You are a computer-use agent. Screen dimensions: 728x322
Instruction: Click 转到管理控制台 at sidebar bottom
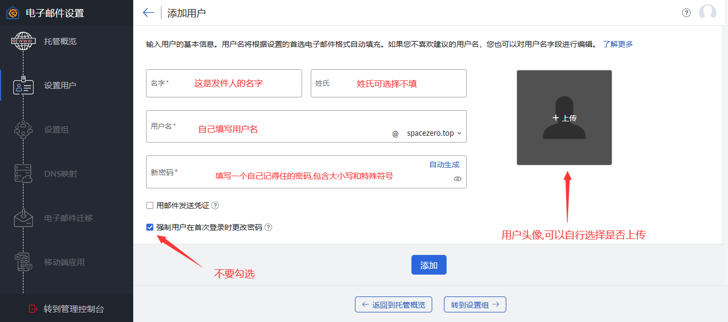[67, 309]
